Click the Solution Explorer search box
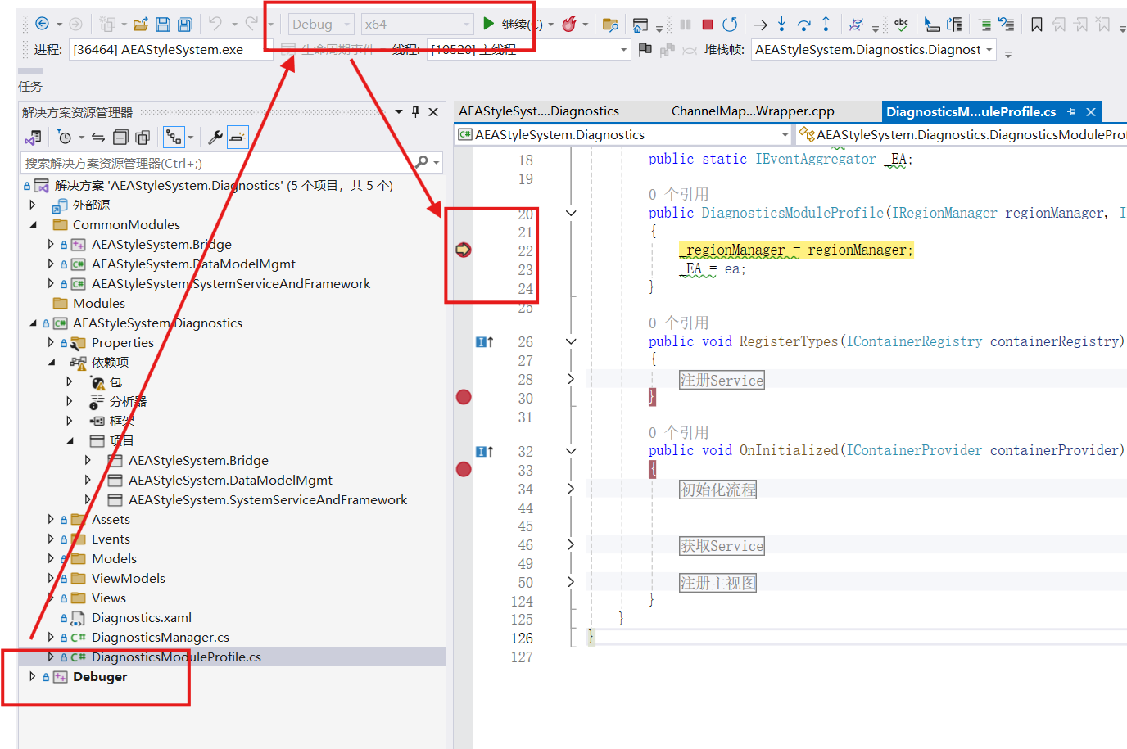 point(217,163)
